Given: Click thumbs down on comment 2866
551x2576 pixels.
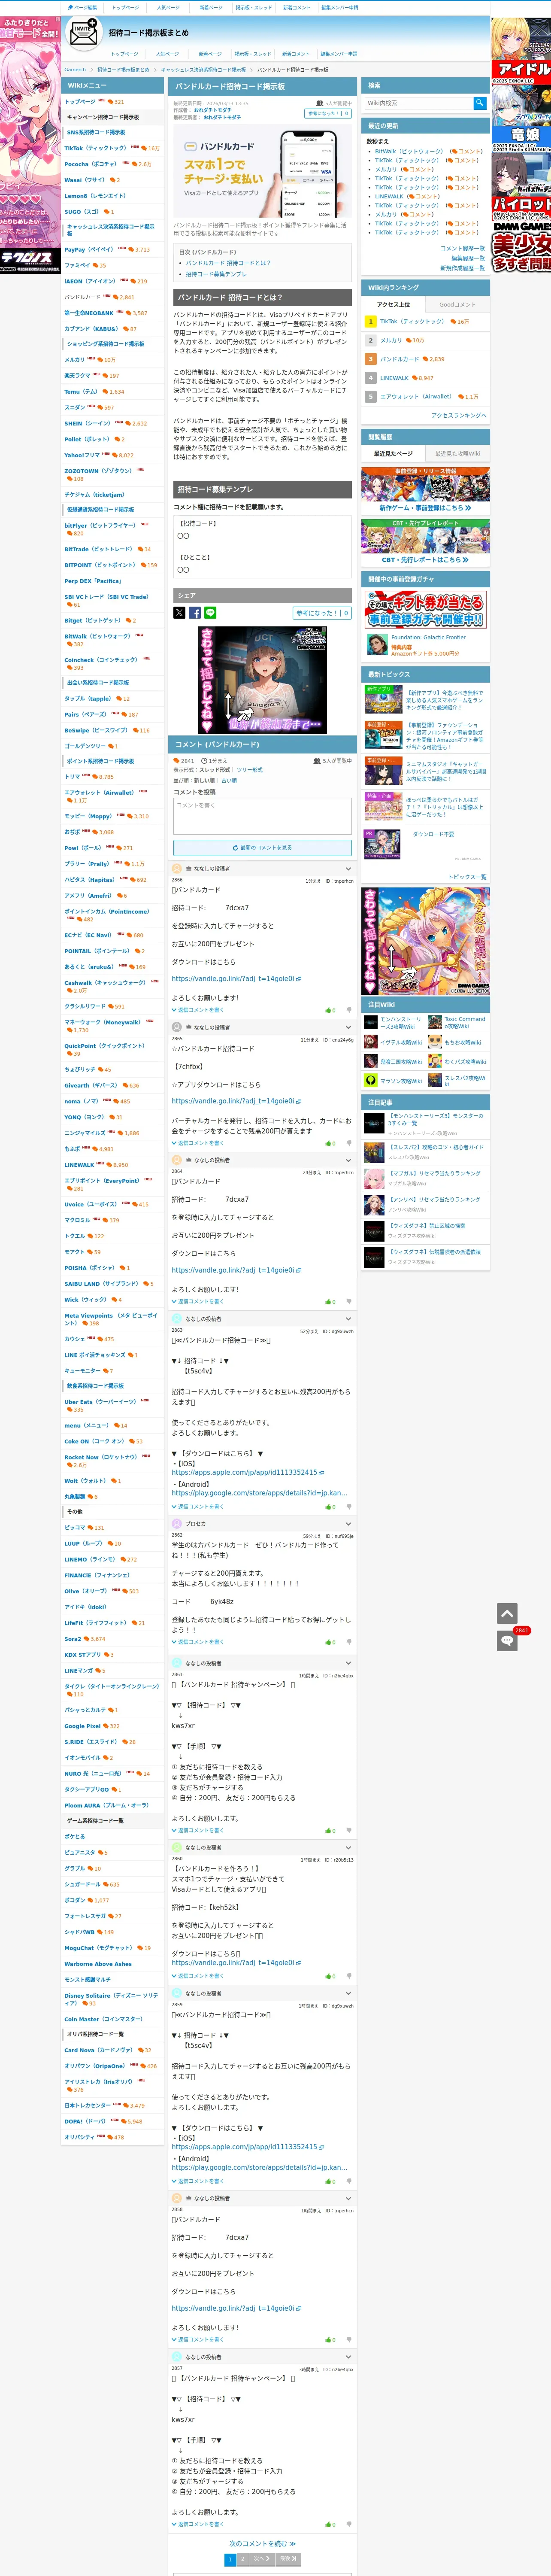Looking at the screenshot, I should [349, 1010].
